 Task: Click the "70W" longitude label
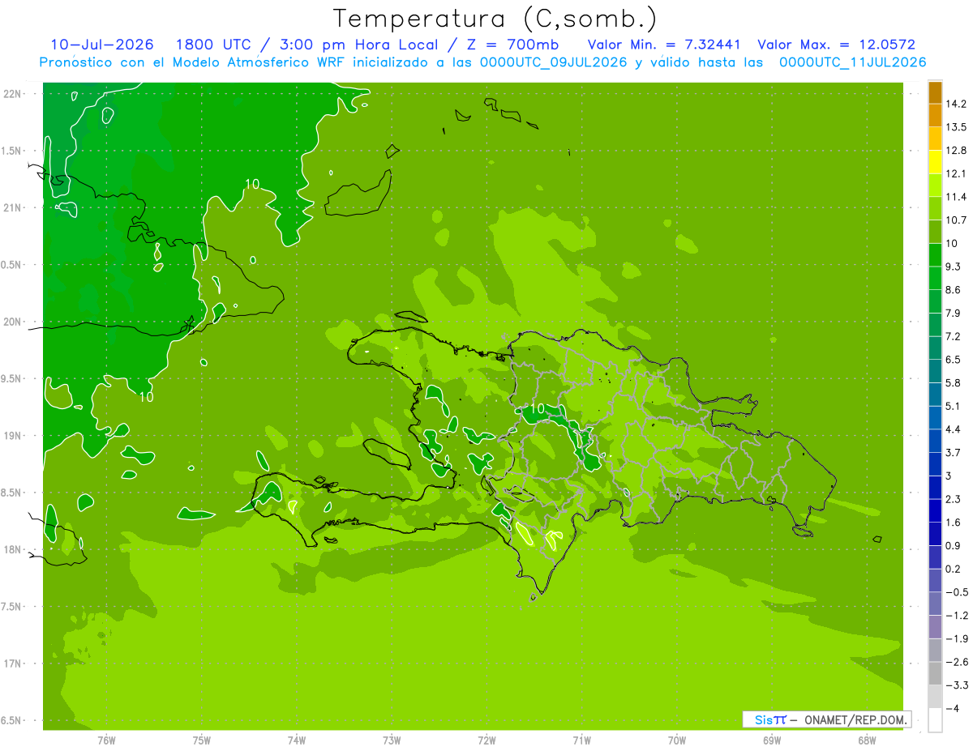pos(677,740)
